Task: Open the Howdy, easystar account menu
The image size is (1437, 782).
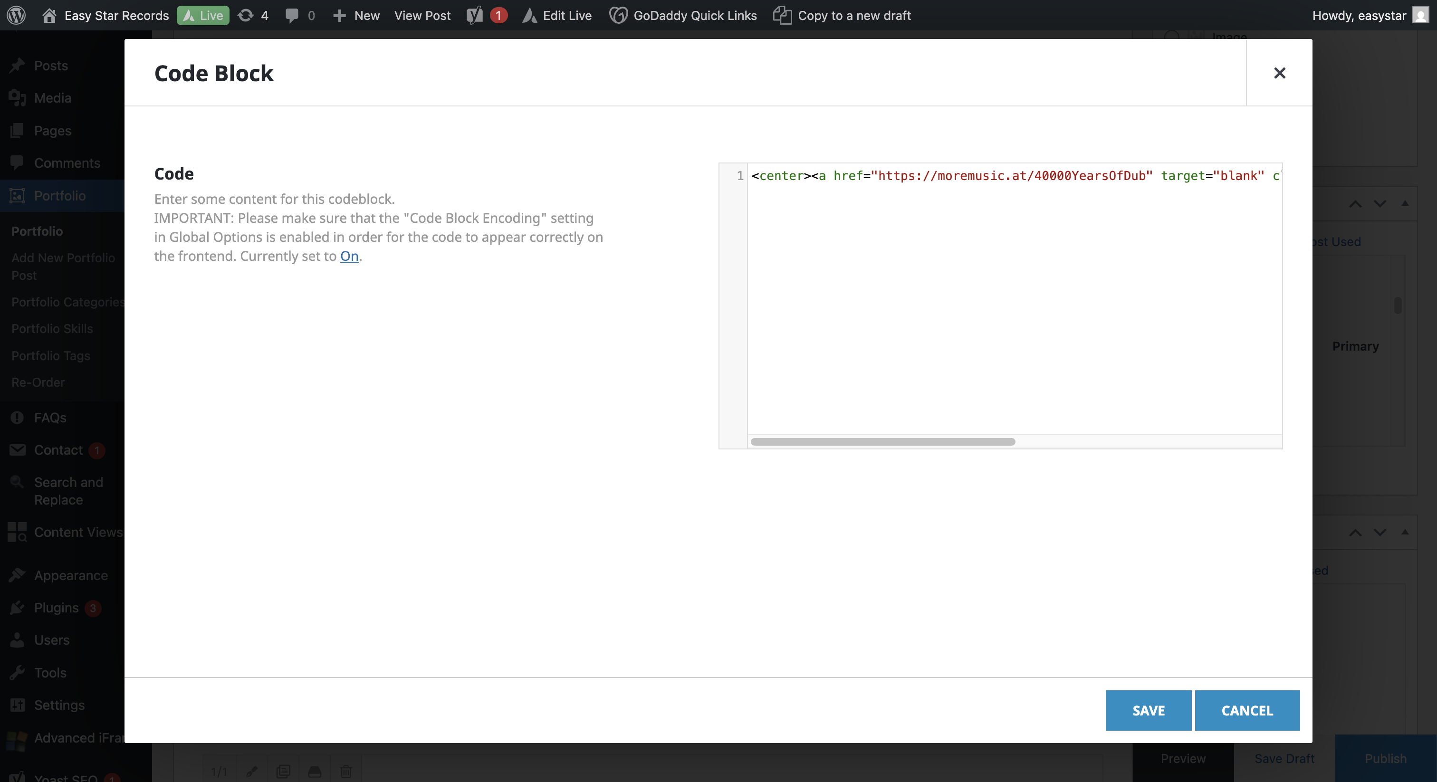Action: point(1358,15)
